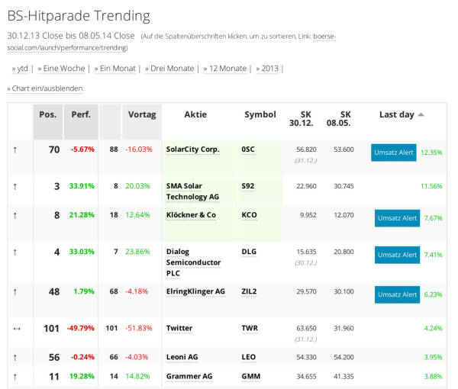Open the Grammer AG stock page
Screen dimensions: 458x389
[189, 377]
